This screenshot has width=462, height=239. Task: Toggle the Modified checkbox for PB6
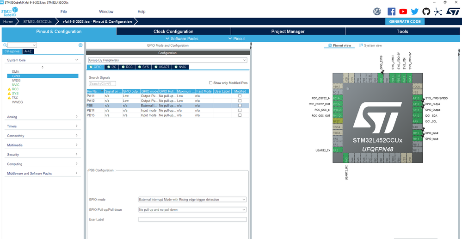click(x=240, y=105)
